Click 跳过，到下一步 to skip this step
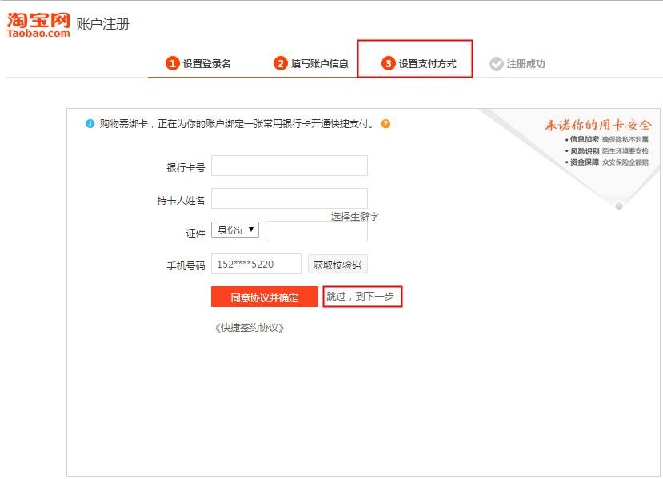 point(361,297)
